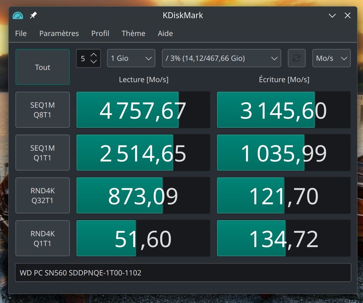Open the Paramètres menu
The height and width of the screenshot is (303, 363).
tap(59, 34)
